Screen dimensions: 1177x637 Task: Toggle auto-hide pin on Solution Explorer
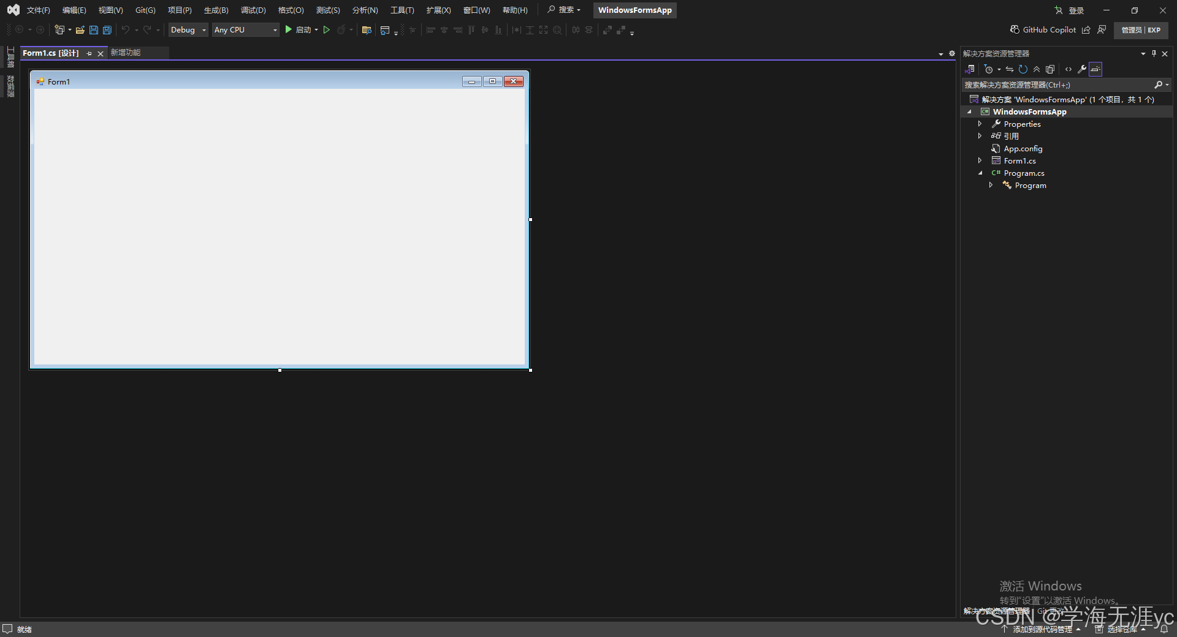point(1154,53)
